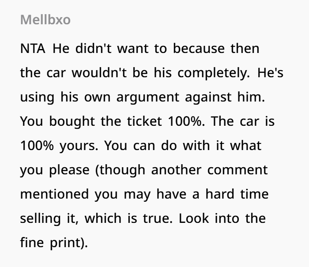This screenshot has width=309, height=267.
Task: Click the word 'print' ending the comment
Action: click(66, 243)
